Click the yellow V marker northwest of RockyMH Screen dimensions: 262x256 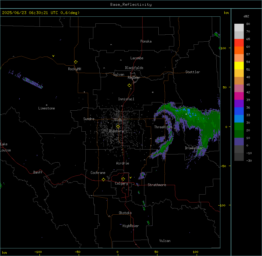(x=53, y=56)
